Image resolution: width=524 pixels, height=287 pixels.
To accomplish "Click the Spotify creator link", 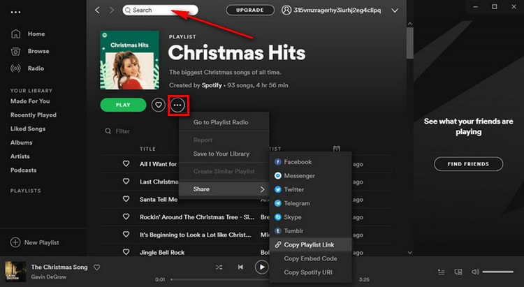I will 212,85.
